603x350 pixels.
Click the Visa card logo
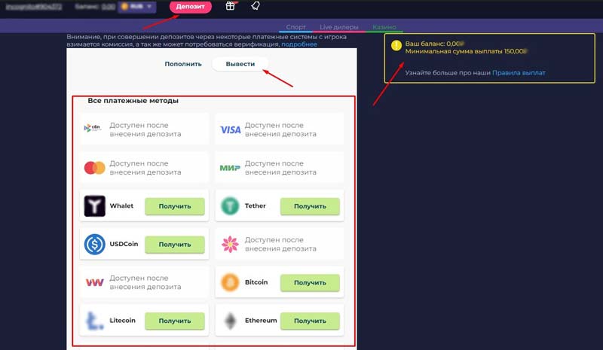click(x=230, y=129)
